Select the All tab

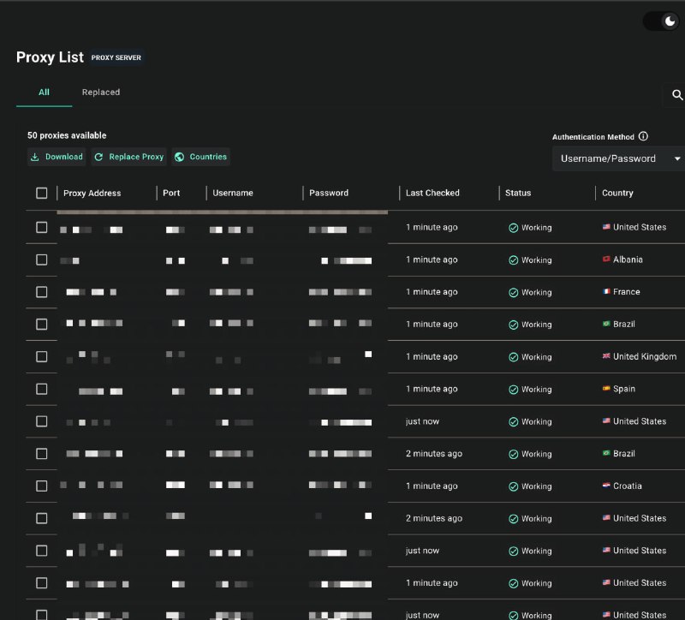pos(45,92)
